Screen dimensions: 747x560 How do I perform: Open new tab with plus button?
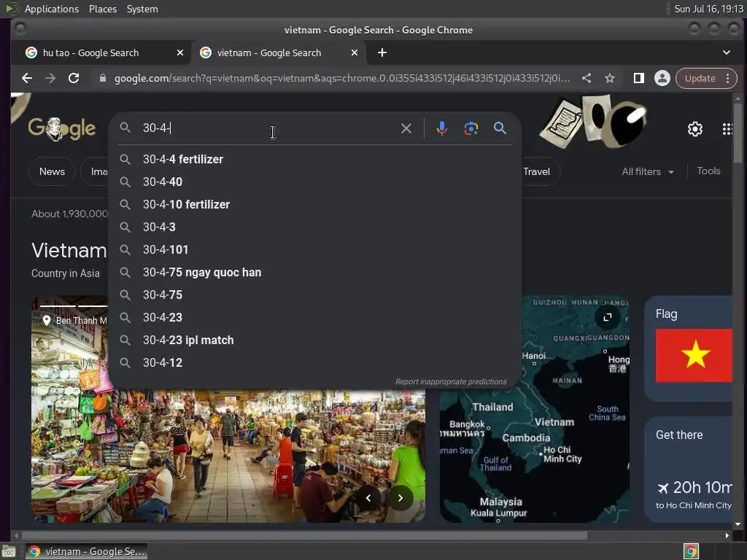pos(382,52)
